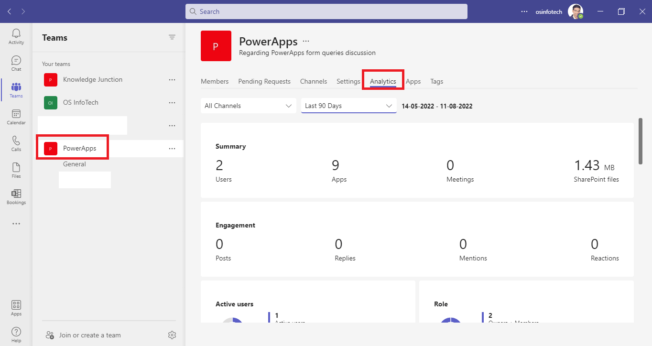Image resolution: width=652 pixels, height=346 pixels.
Task: Click the red PowerApps team avatar in header
Action: 216,46
